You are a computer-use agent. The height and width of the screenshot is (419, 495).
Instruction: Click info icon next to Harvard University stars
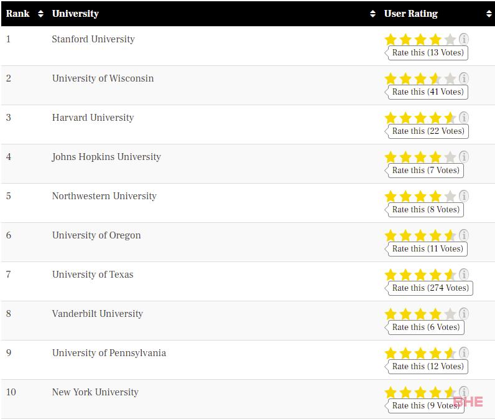point(463,118)
